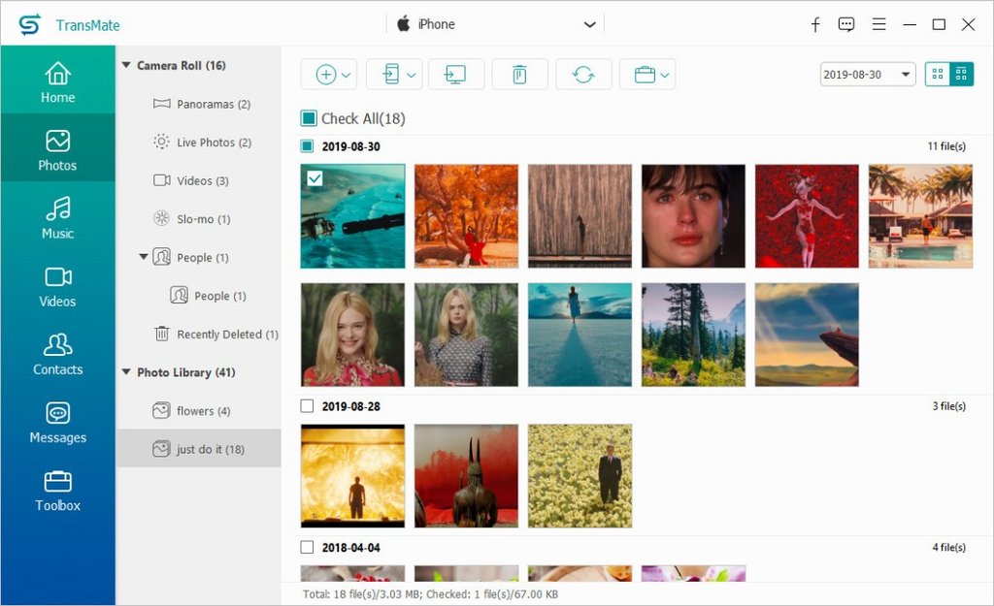This screenshot has width=994, height=606.
Task: Select the just do it (18) album
Action: [199, 449]
